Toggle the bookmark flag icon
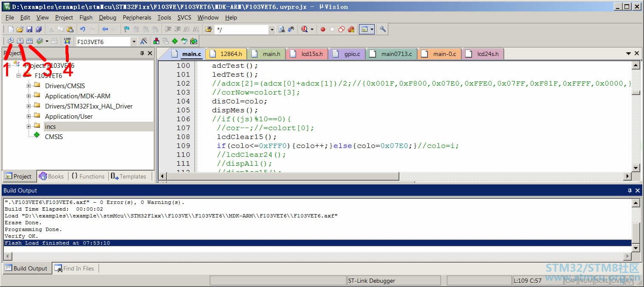Image resolution: width=644 pixels, height=287 pixels. click(x=126, y=29)
